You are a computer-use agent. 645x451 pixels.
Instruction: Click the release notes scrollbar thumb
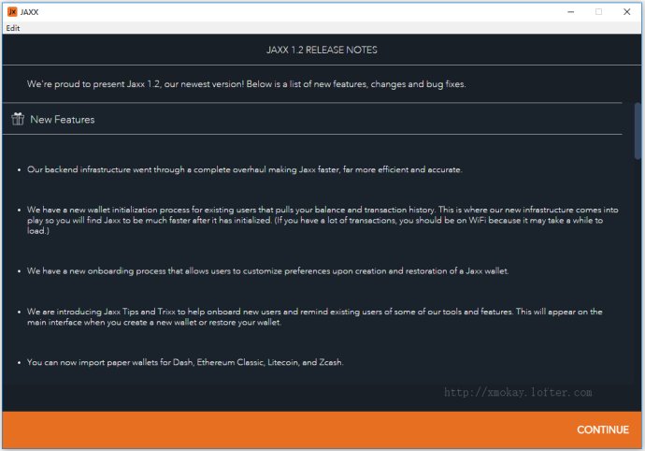click(638, 131)
